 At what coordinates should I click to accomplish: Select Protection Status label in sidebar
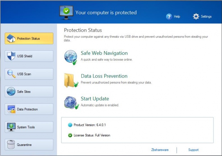click(x=29, y=38)
